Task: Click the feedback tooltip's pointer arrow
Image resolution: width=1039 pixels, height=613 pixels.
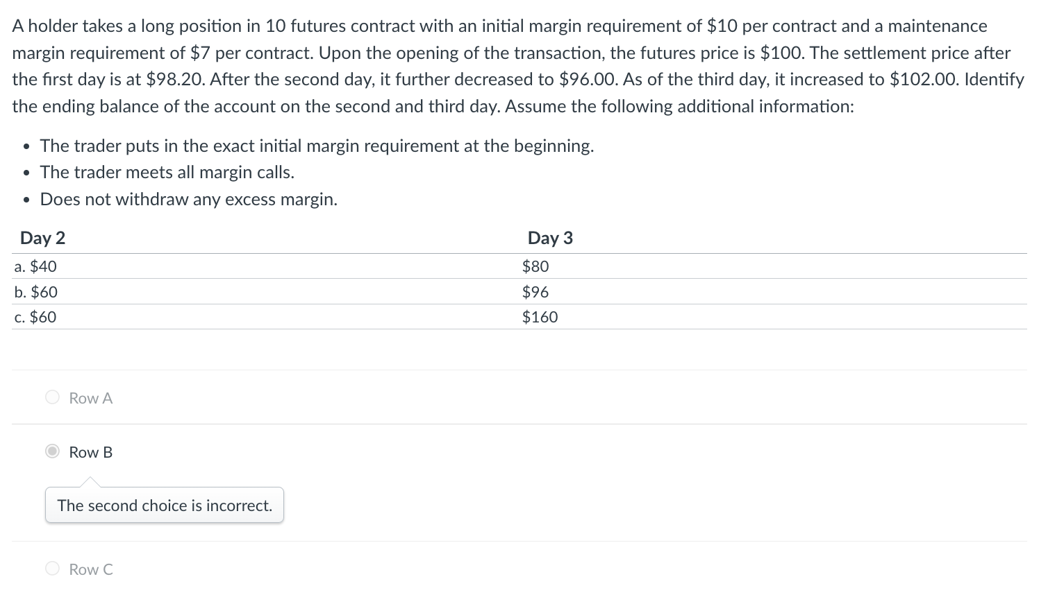Action: [x=90, y=483]
